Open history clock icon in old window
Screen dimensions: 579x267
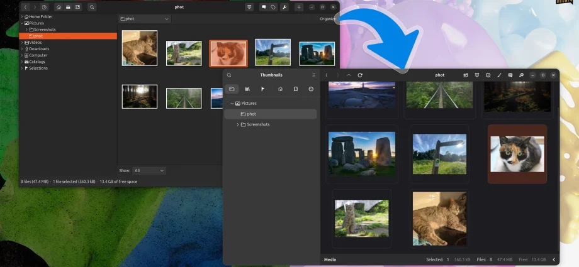point(44,7)
